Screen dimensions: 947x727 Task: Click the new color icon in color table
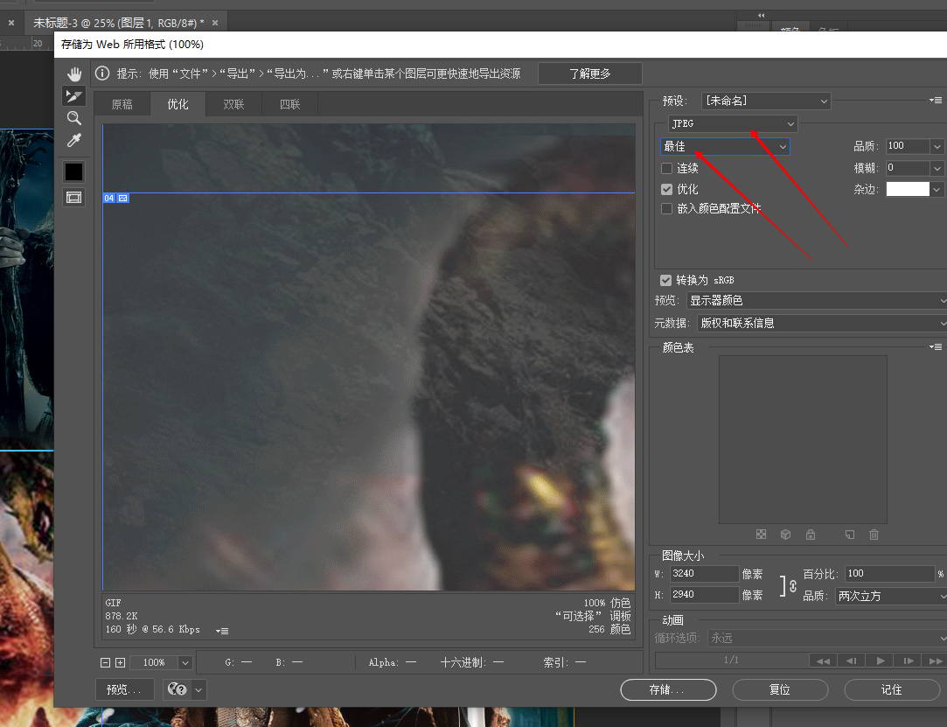pos(850,535)
